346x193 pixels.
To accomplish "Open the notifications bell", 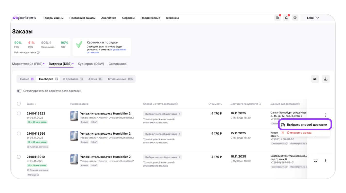I will tap(286, 18).
